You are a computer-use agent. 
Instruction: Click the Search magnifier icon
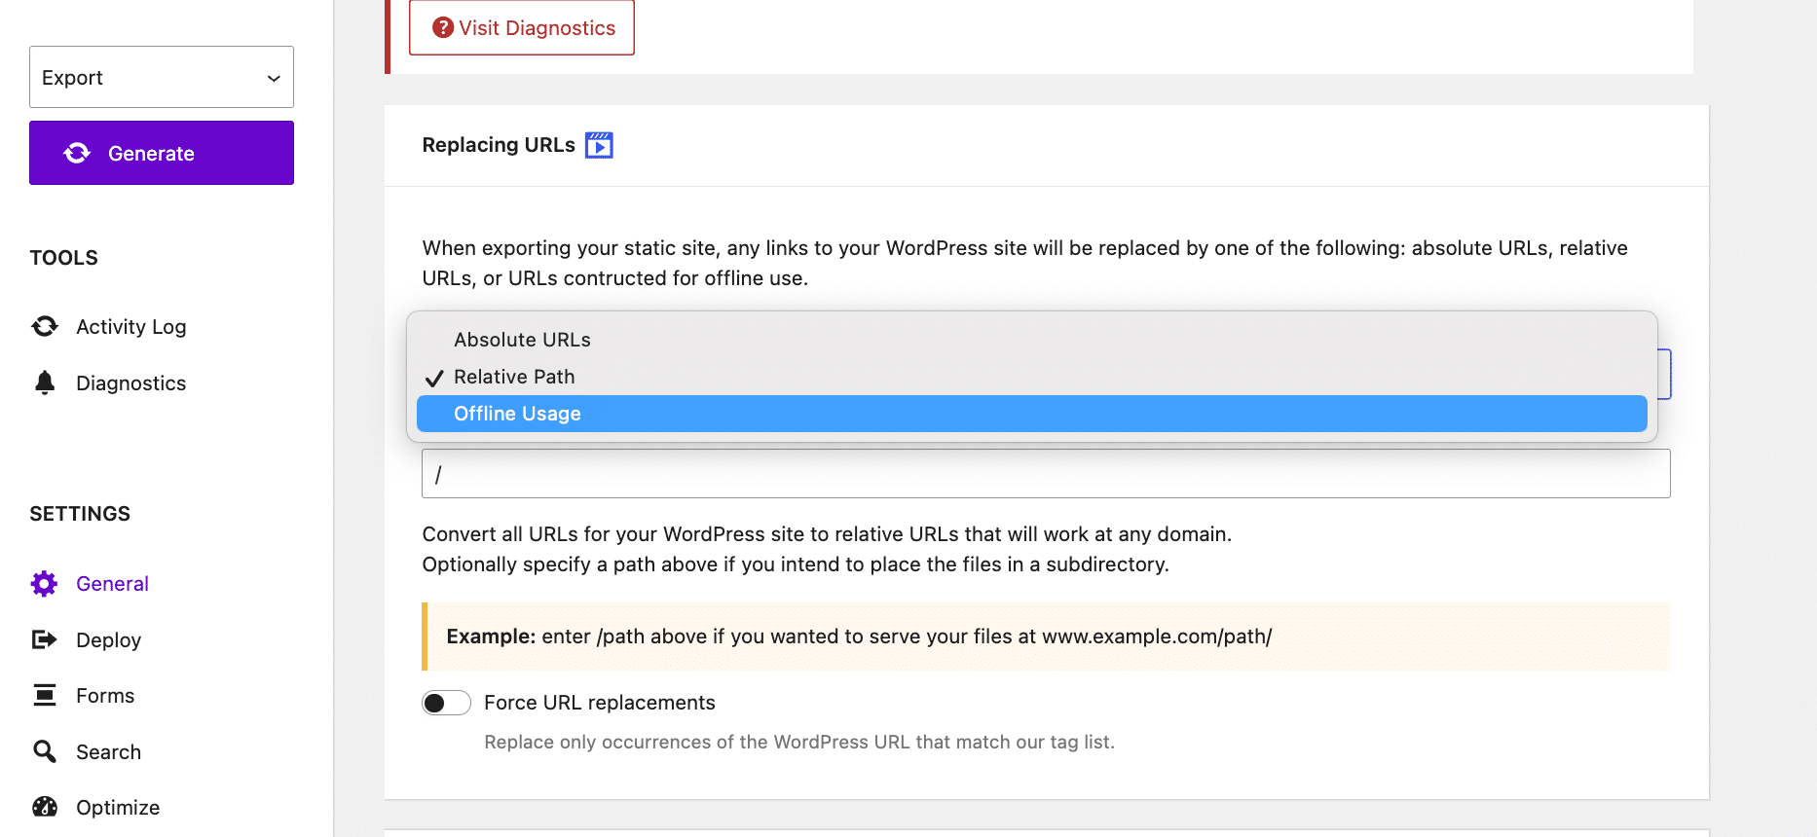(45, 751)
